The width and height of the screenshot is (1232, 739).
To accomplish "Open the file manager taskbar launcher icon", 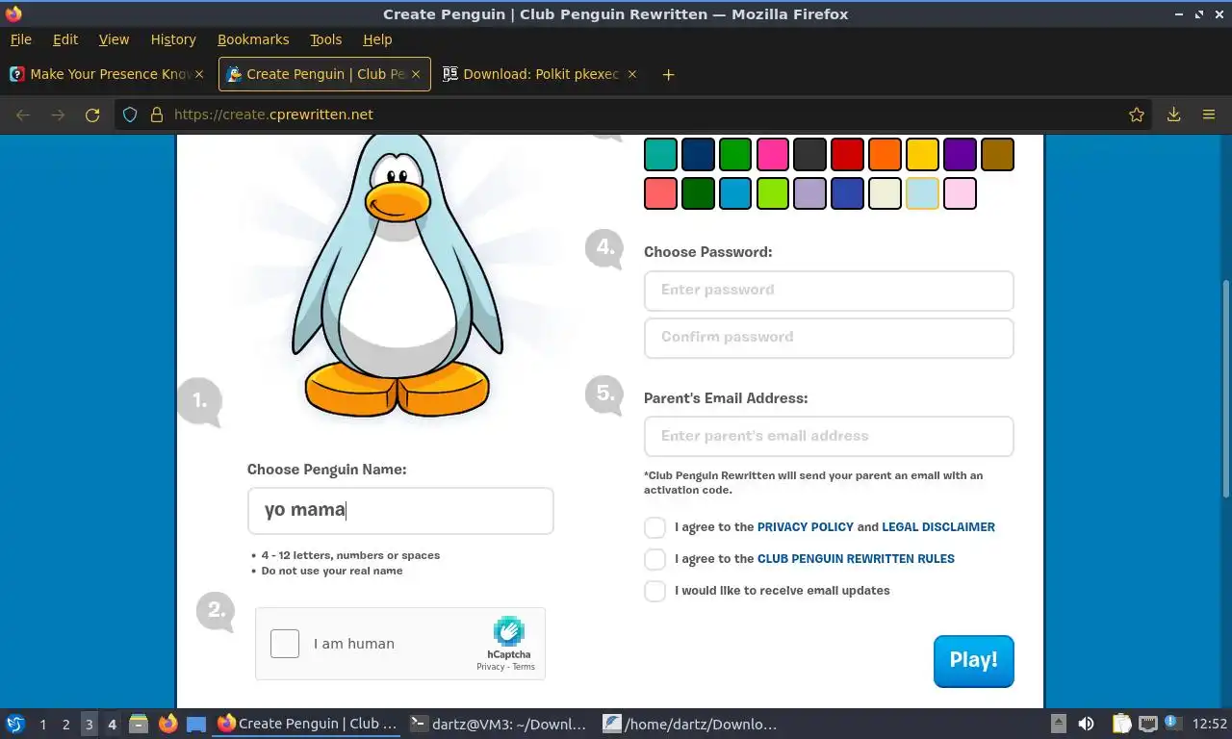I will coord(139,724).
